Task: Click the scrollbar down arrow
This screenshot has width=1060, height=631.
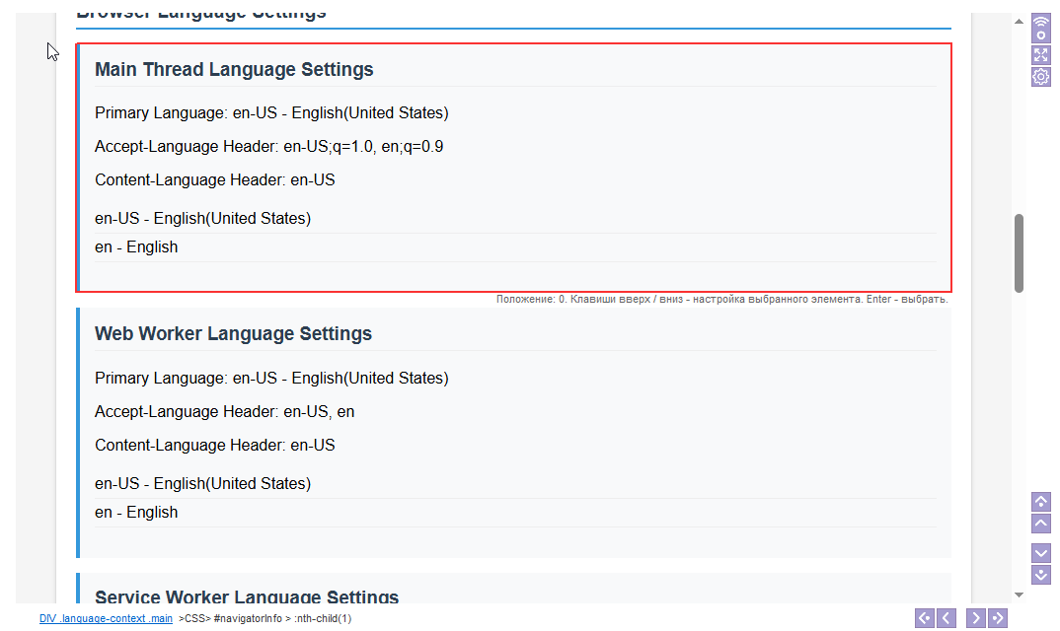Action: 1019,595
